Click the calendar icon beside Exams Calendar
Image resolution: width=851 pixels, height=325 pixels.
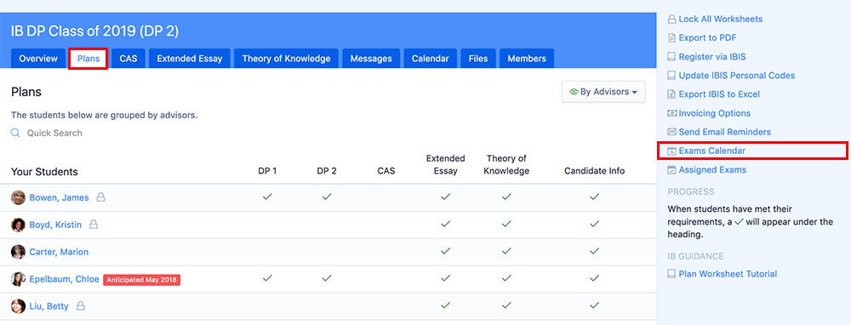672,151
